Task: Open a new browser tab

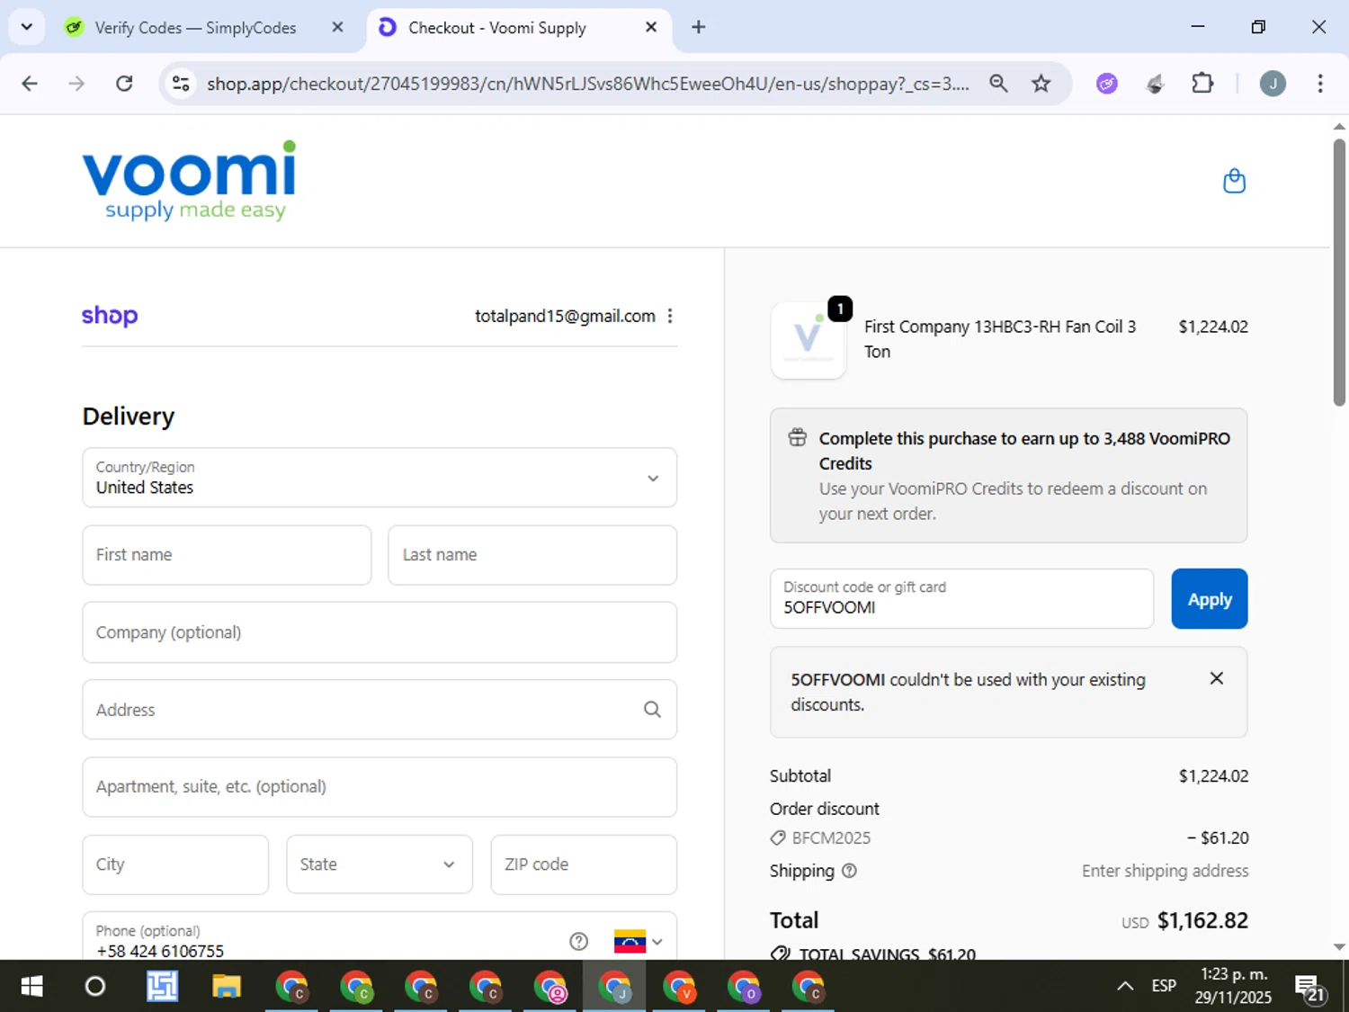Action: click(x=699, y=27)
